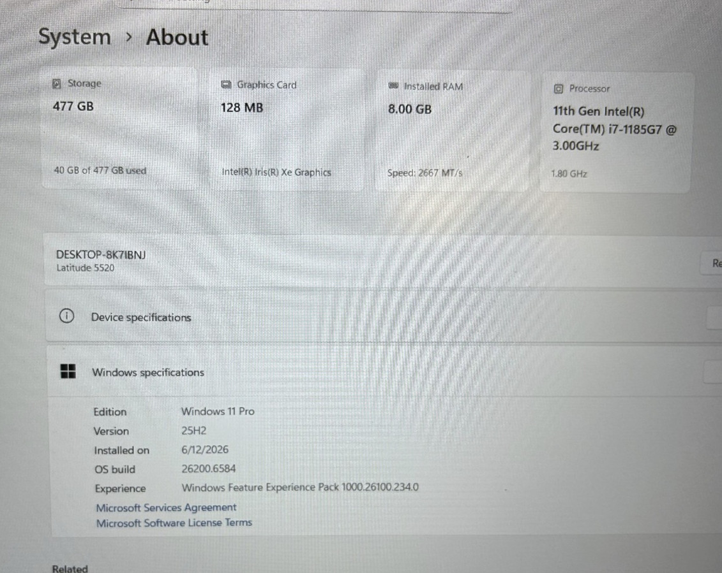Viewport: 722px width, 573px height.
Task: Open the Installed RAM 8.00 GB card
Action: 453,131
